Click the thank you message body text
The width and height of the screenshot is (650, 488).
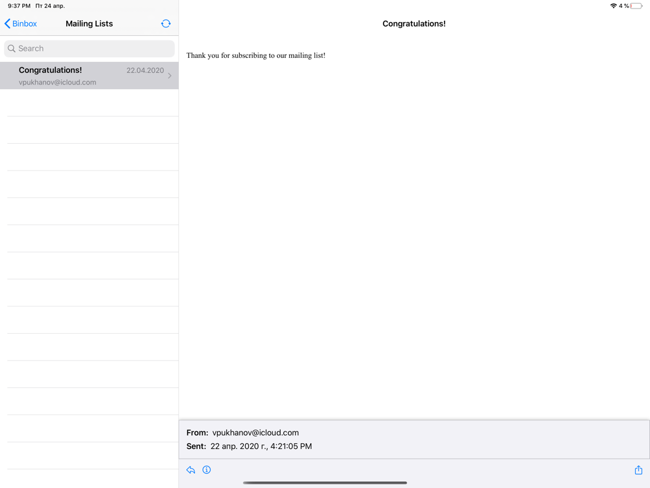[255, 55]
